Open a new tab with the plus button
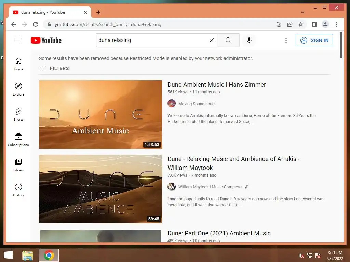 (x=98, y=12)
